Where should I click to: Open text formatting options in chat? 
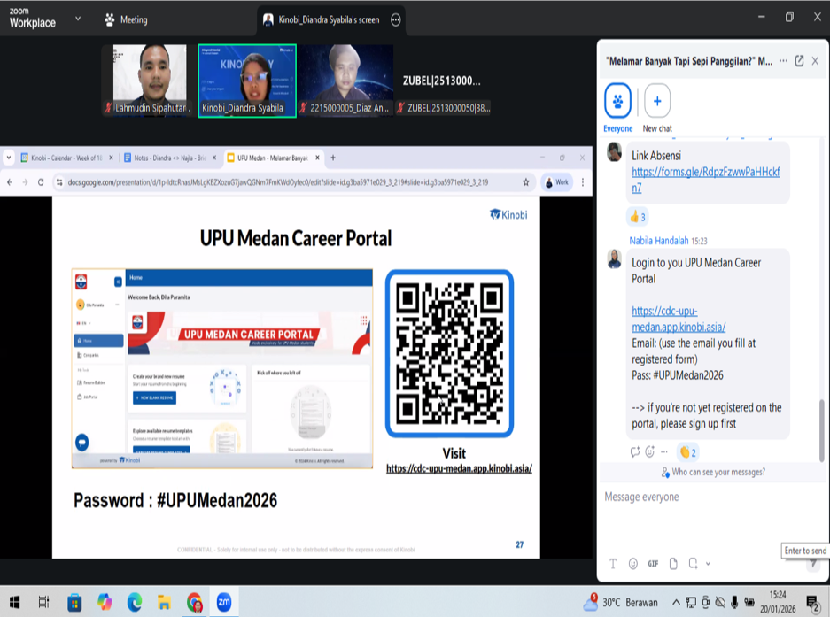[x=612, y=564]
